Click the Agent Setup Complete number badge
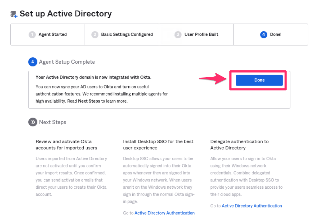The height and width of the screenshot is (222, 312). click(32, 62)
